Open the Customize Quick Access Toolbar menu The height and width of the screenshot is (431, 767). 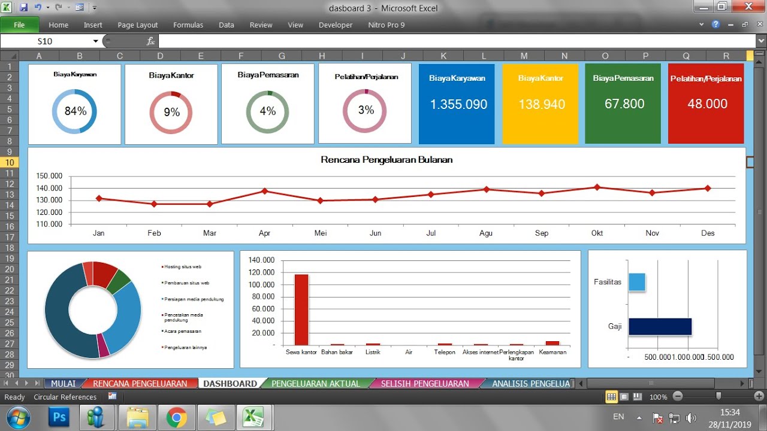(x=95, y=8)
